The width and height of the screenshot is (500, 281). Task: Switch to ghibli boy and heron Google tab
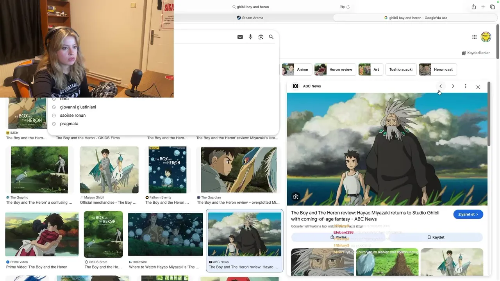point(416,18)
